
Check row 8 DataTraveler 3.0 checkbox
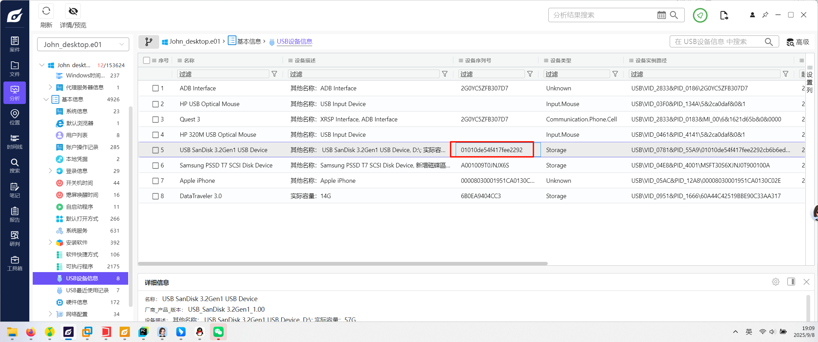(155, 196)
